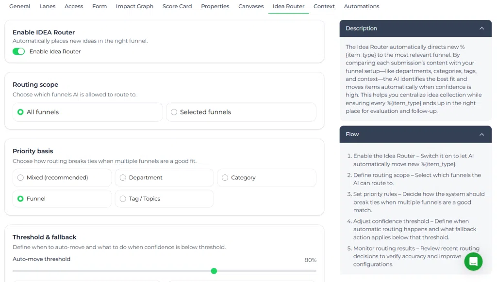Collapse the Description panel chevron
The height and width of the screenshot is (282, 497).
point(481,28)
